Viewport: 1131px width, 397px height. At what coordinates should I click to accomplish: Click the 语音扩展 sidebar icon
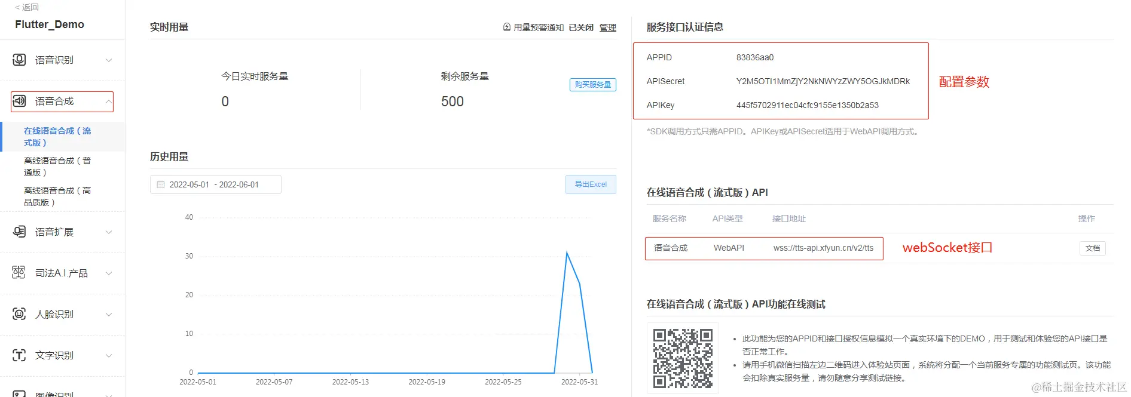pyautogui.click(x=19, y=232)
